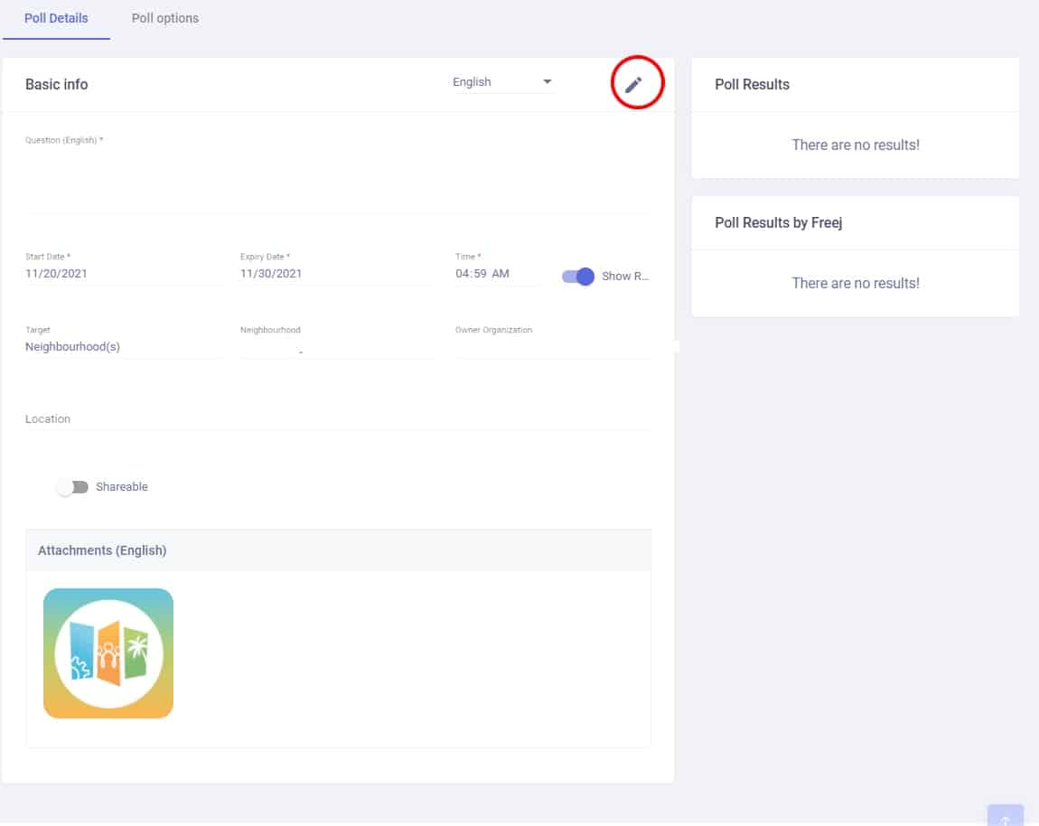Select the Poll Details tab
The image size is (1039, 826).
pos(56,18)
